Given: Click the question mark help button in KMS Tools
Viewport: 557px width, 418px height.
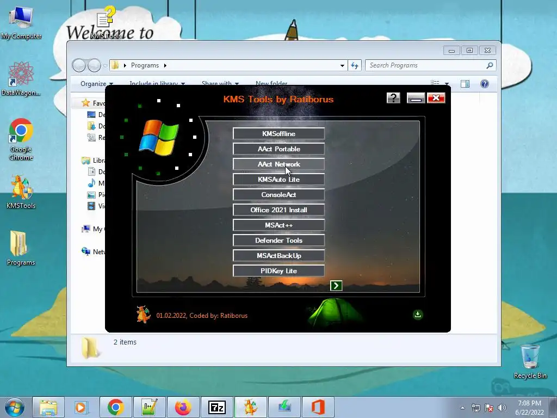Looking at the screenshot, I should tap(393, 98).
